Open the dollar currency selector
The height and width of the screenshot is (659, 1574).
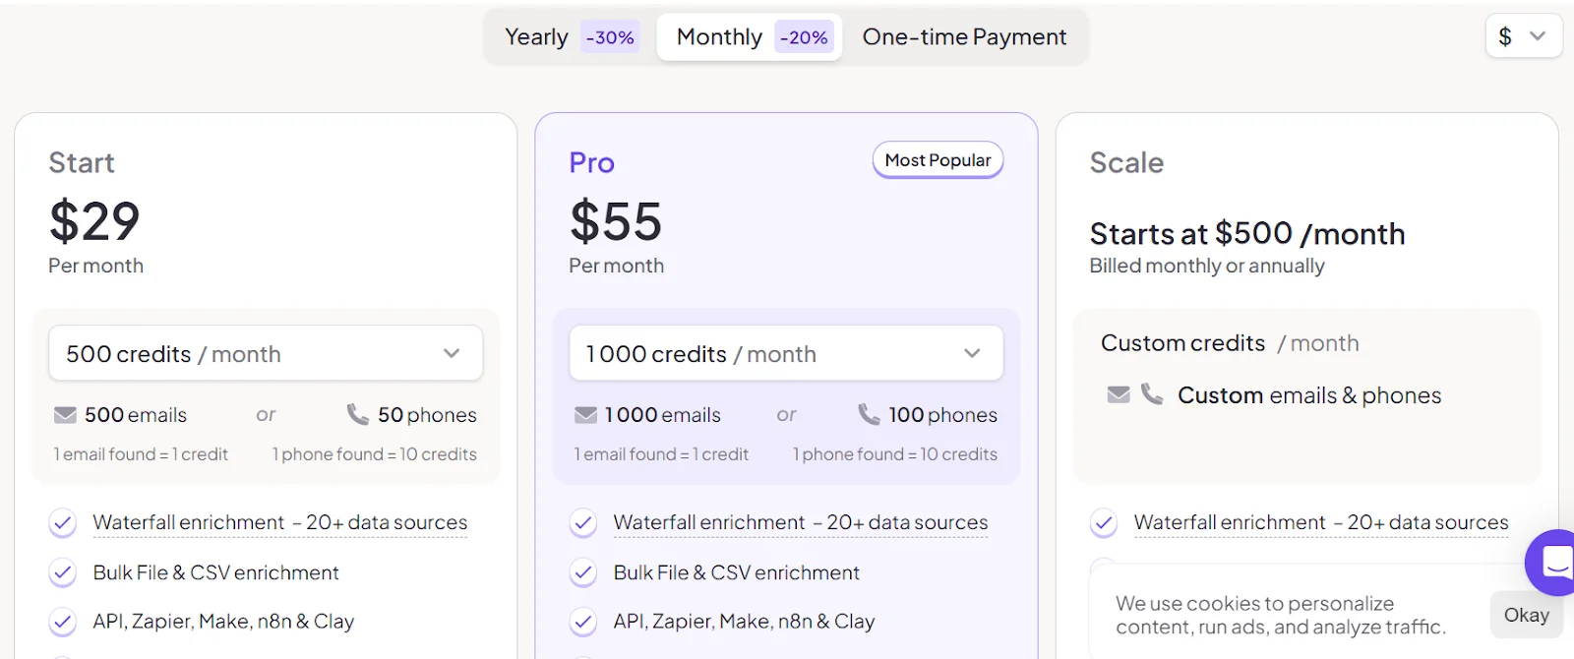(x=1522, y=36)
